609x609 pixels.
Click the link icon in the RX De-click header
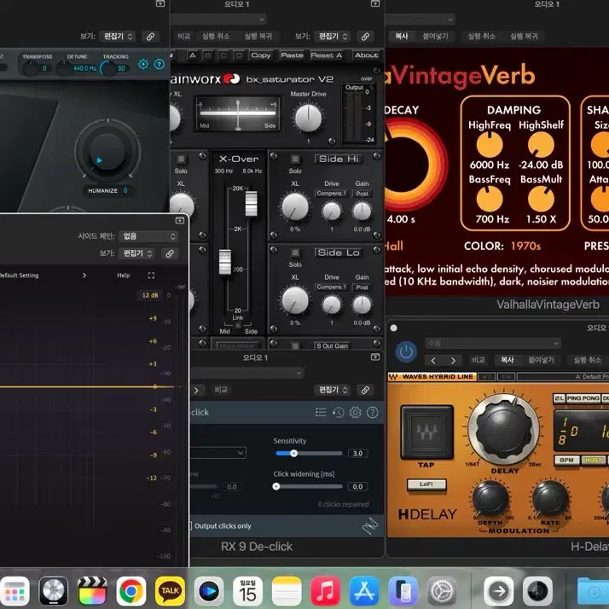(x=365, y=390)
